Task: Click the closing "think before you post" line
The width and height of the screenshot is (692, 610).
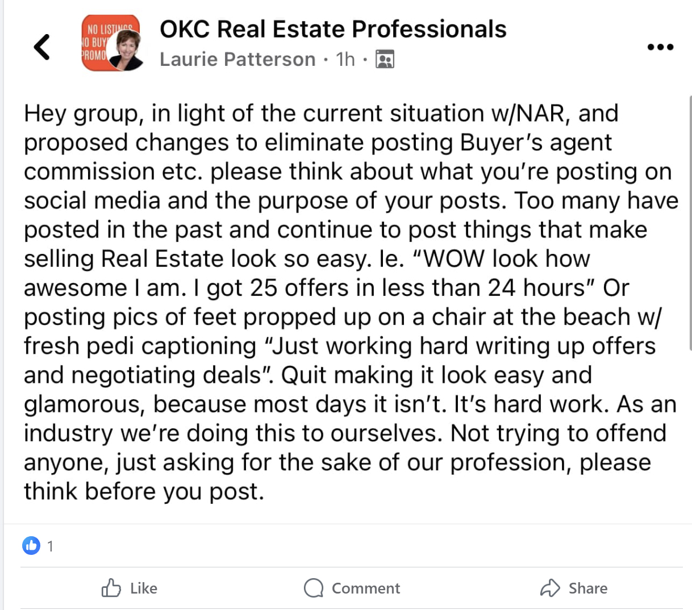Action: click(x=144, y=491)
